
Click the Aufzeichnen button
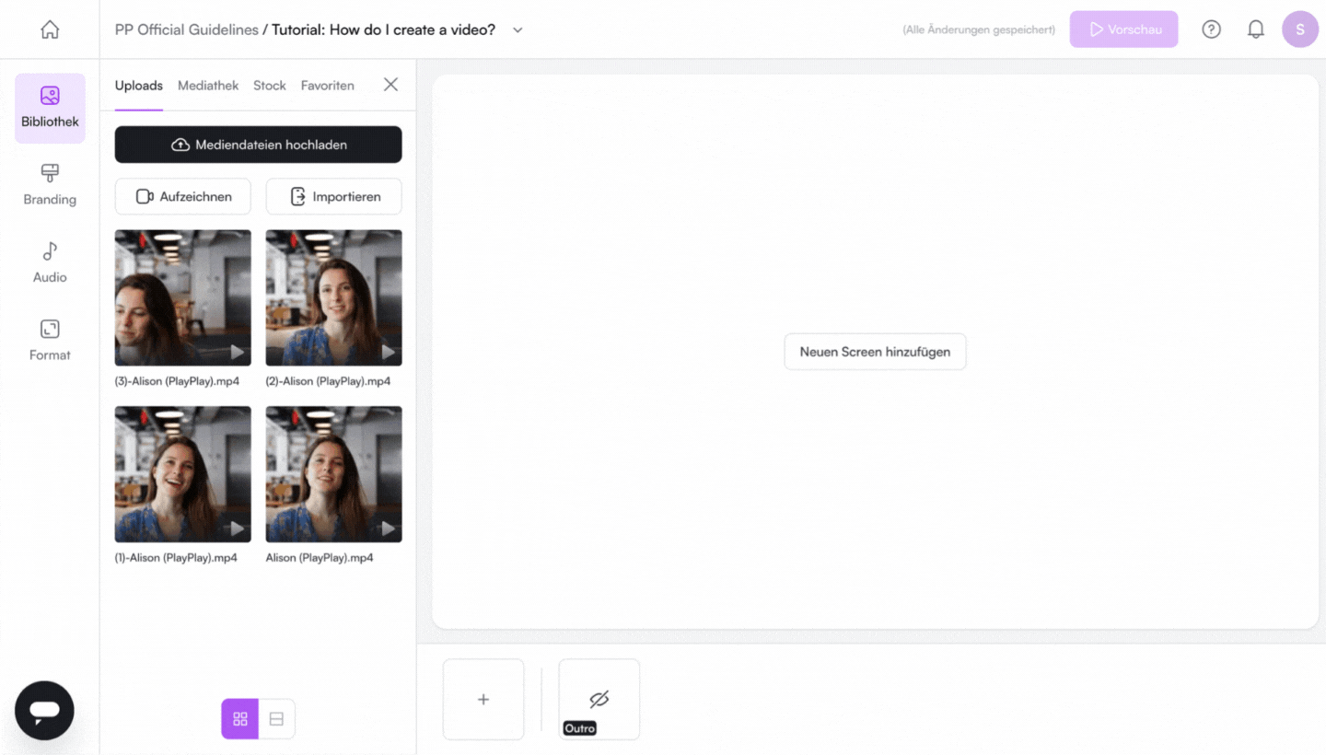coord(183,196)
